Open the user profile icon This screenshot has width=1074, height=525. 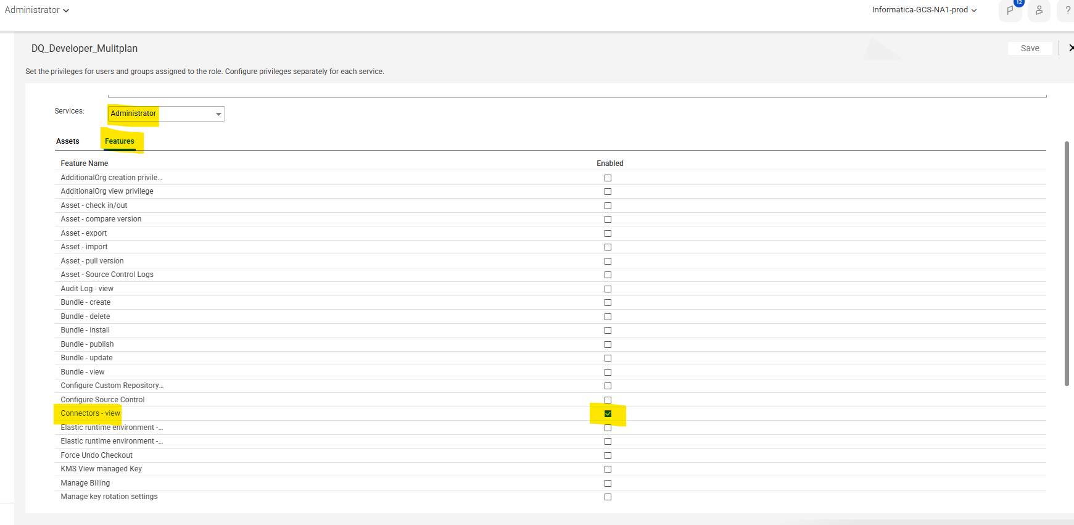1039,10
